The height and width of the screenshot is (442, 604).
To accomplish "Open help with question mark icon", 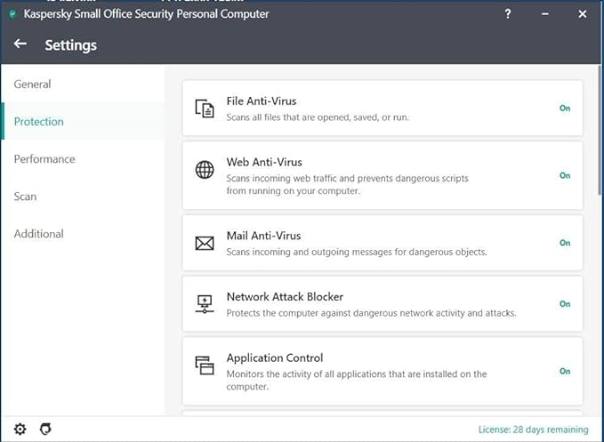I will coord(508,14).
